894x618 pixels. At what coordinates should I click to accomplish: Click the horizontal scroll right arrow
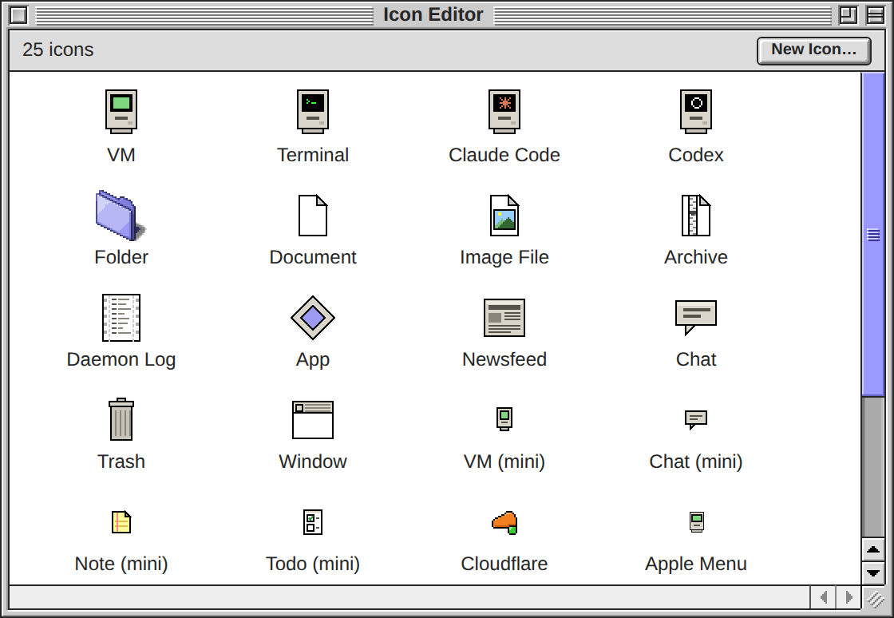[849, 597]
